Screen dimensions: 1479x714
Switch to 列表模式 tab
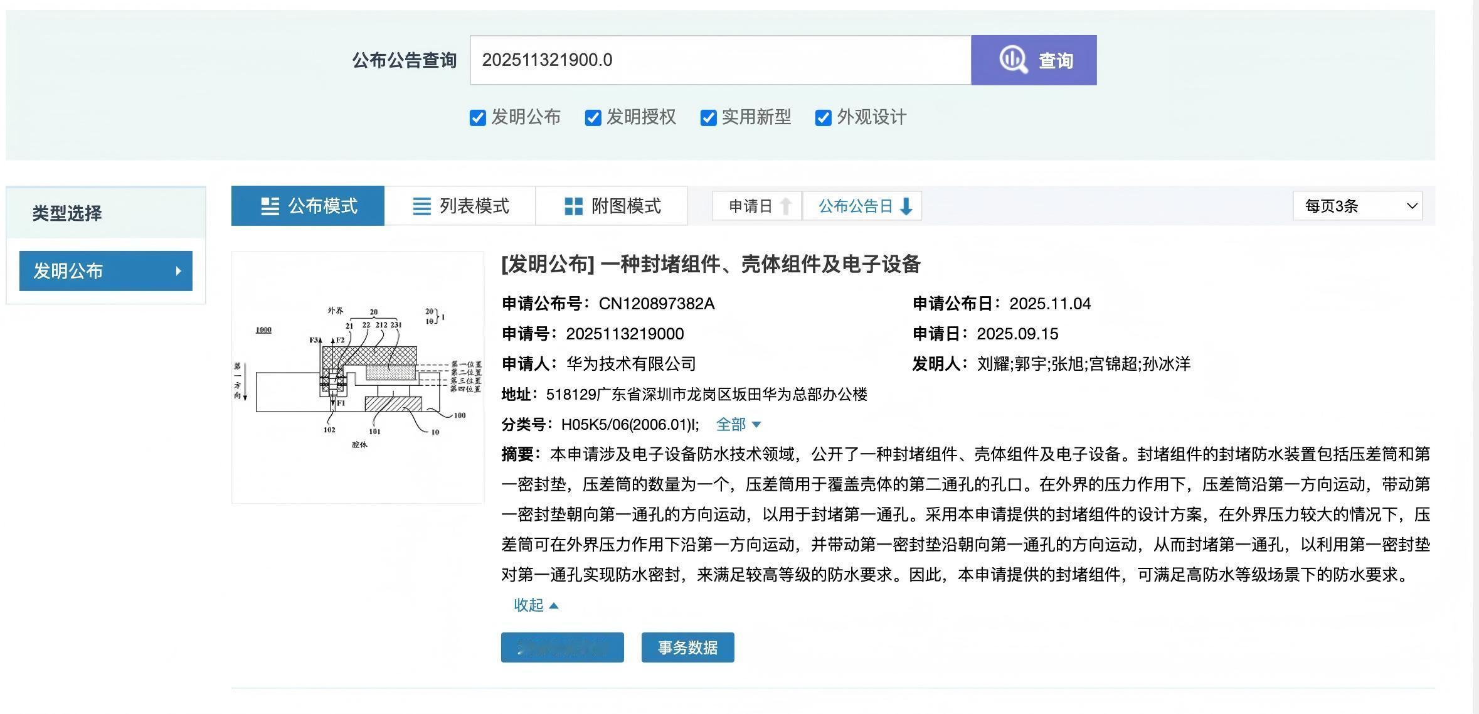(460, 206)
